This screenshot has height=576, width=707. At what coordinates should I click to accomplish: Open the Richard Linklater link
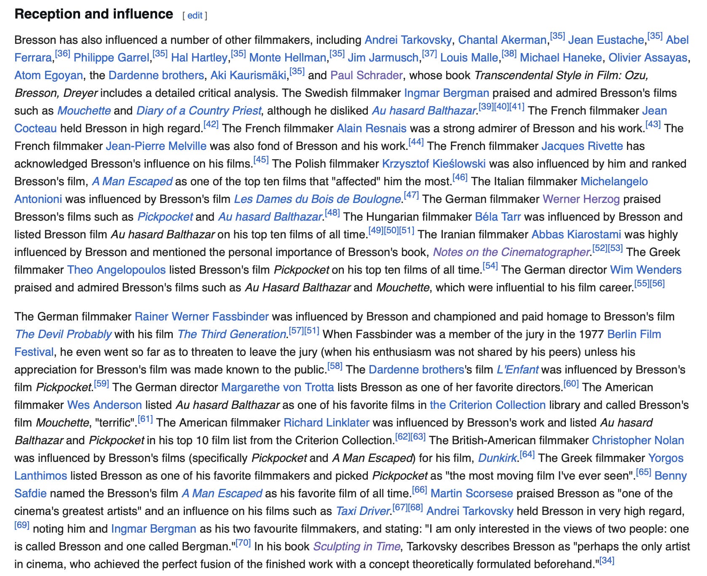click(x=327, y=423)
